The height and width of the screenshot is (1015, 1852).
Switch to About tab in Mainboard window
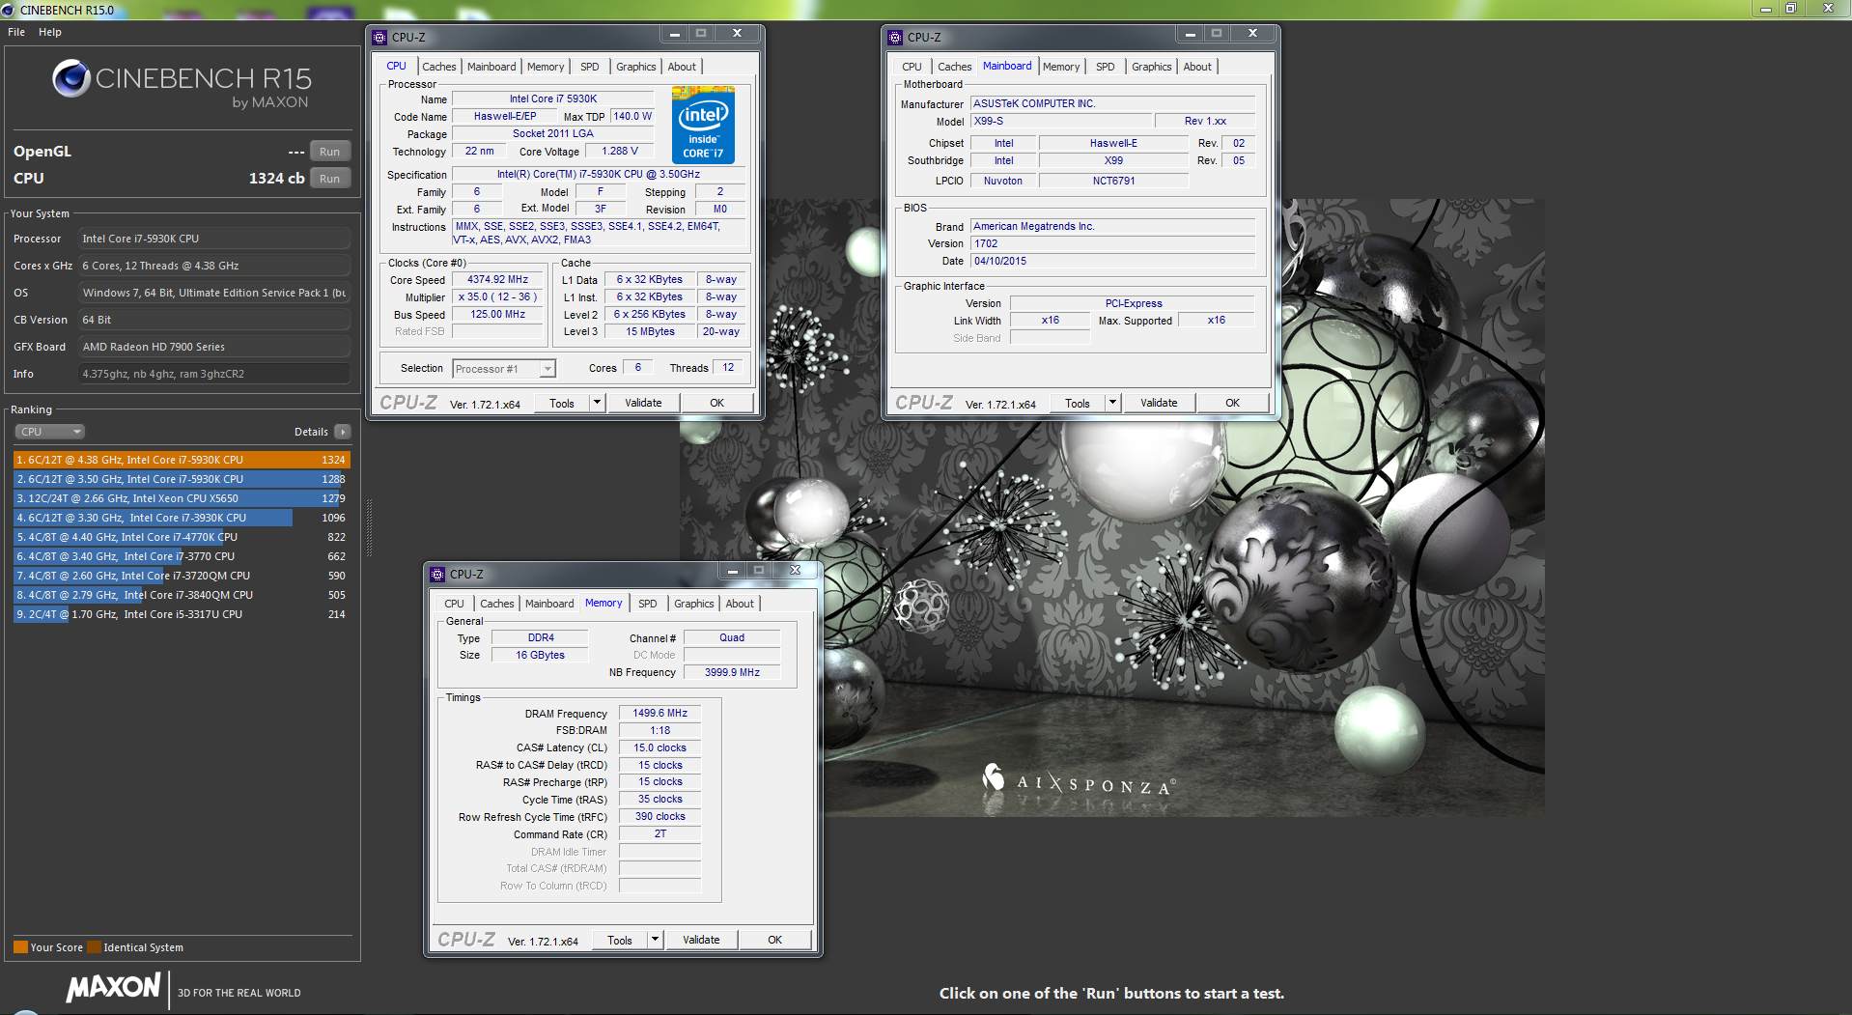1197,67
